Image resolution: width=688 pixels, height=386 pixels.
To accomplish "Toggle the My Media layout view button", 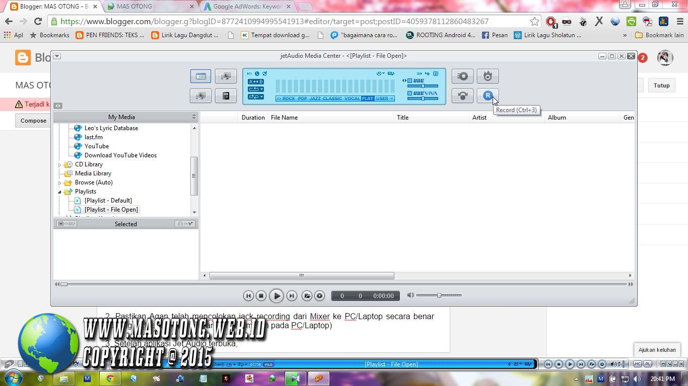I will click(x=200, y=76).
